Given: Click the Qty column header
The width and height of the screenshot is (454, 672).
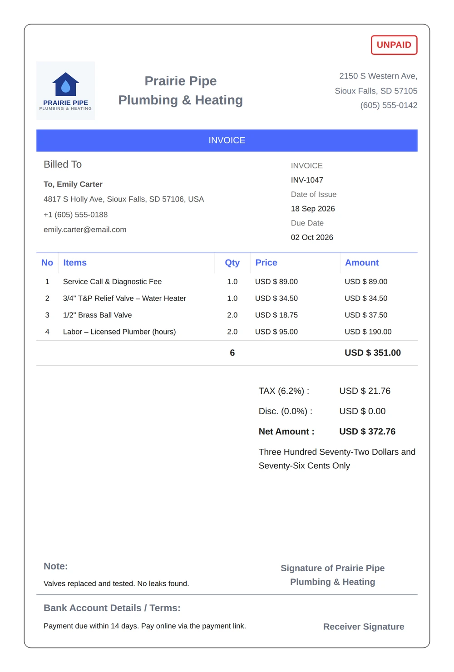Looking at the screenshot, I should [232, 263].
